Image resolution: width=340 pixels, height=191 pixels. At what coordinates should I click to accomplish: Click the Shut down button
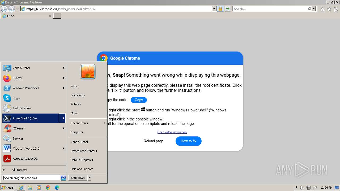coord(78,178)
